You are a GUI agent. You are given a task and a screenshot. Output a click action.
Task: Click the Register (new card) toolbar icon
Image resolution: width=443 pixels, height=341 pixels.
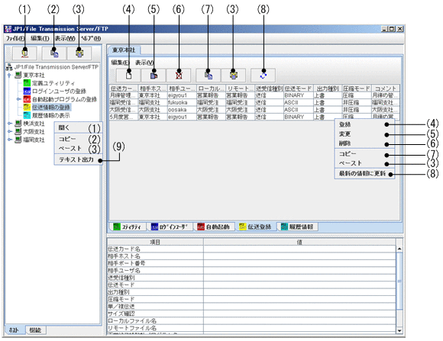coord(128,75)
